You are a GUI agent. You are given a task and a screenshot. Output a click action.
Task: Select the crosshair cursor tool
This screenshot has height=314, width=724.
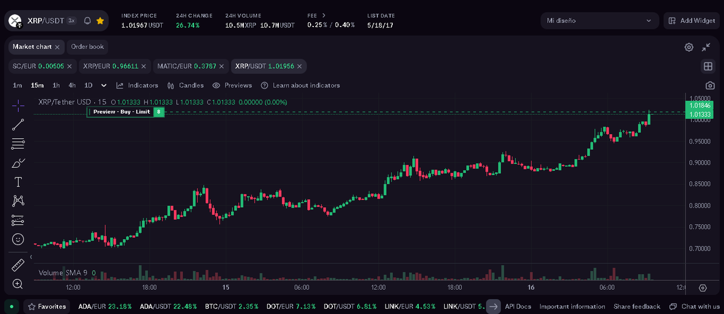18,105
